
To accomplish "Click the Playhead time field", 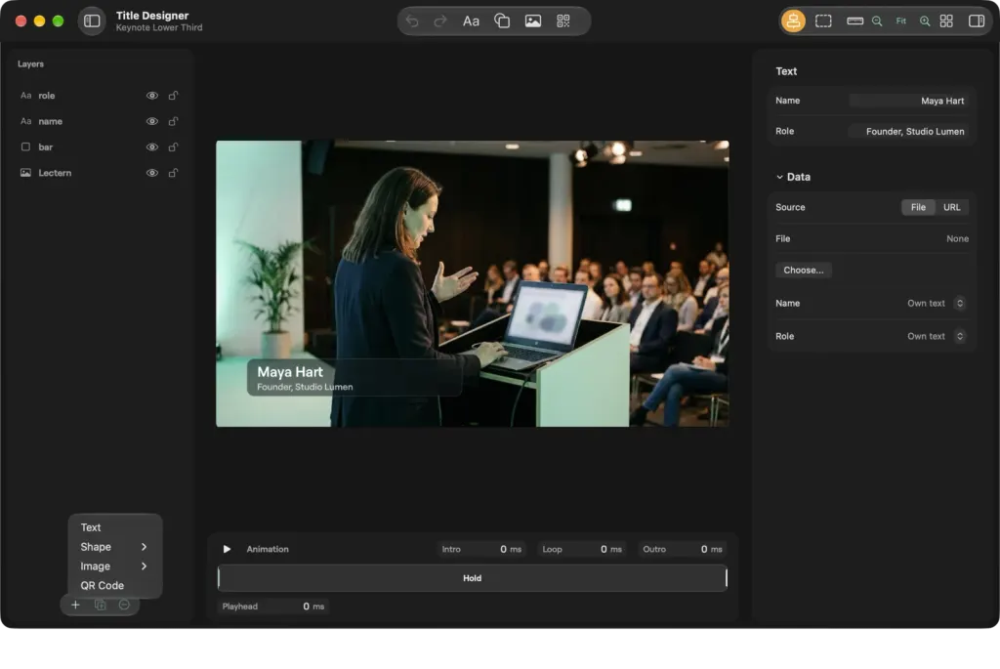I will click(273, 606).
